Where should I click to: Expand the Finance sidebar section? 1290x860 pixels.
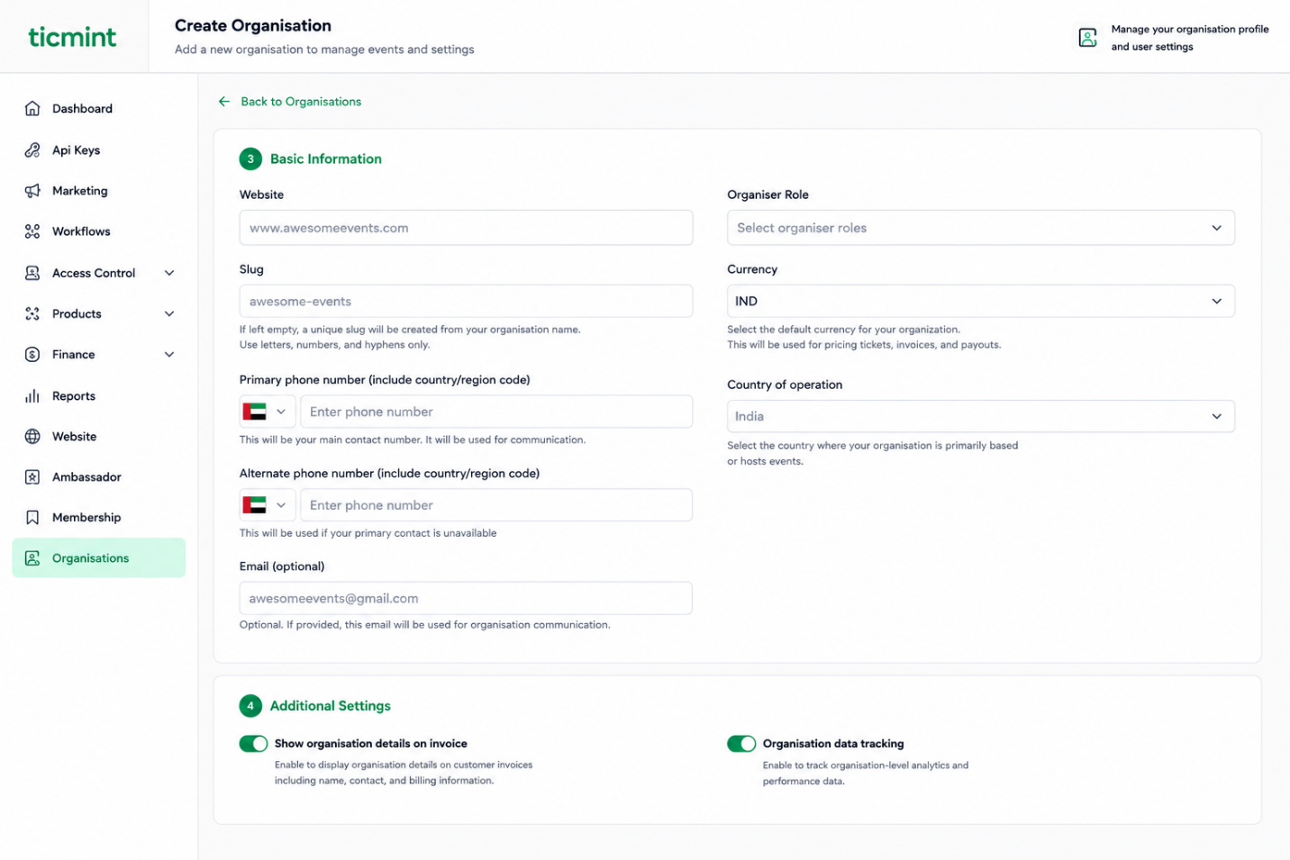[x=99, y=355]
